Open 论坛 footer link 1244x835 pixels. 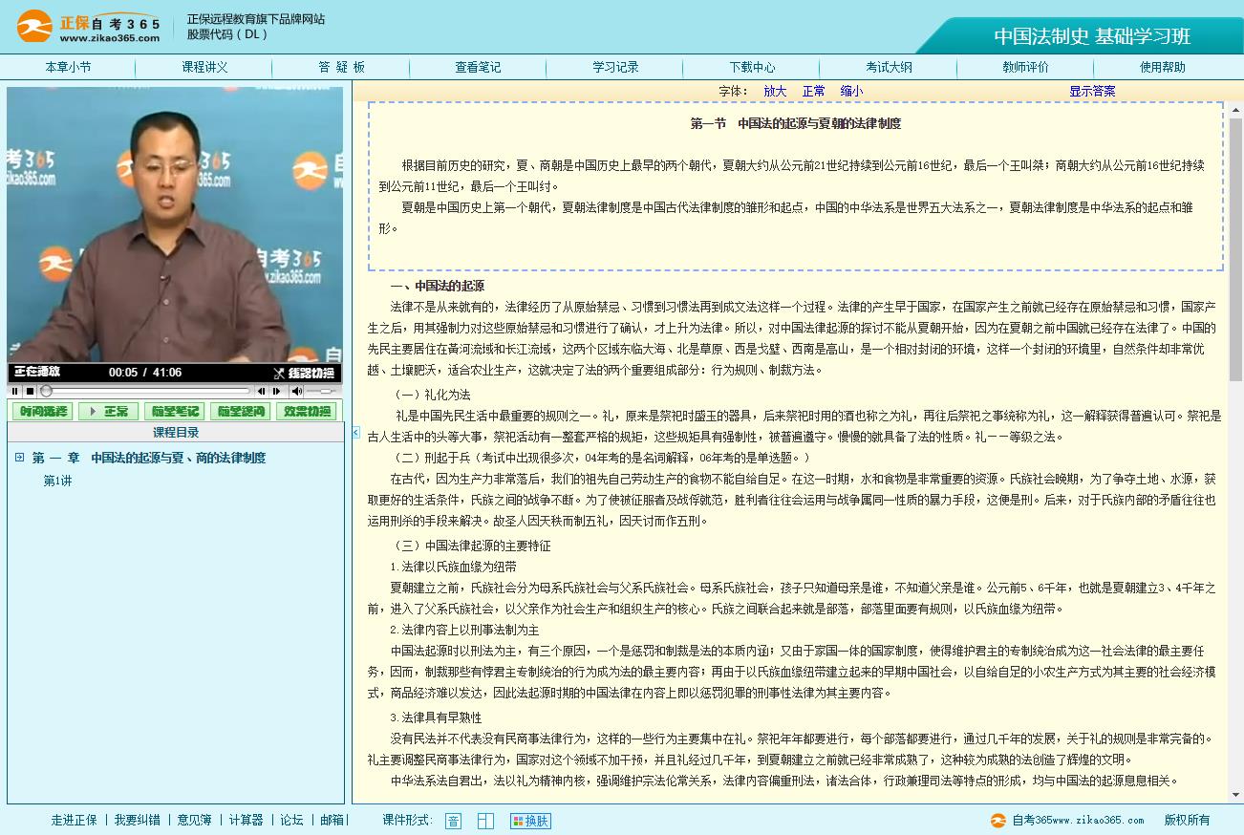(291, 820)
